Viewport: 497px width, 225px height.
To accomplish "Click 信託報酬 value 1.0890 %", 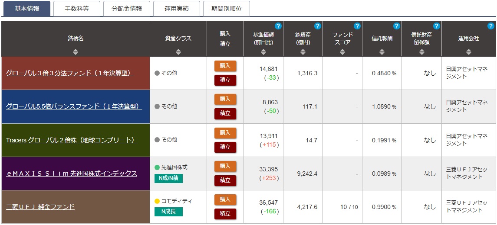I will click(384, 107).
